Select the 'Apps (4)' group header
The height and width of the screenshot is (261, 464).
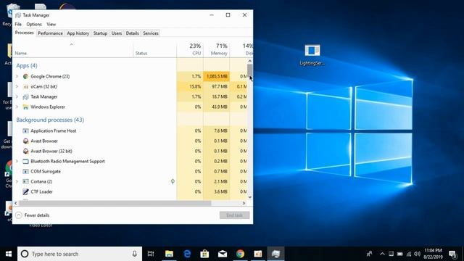(x=27, y=65)
